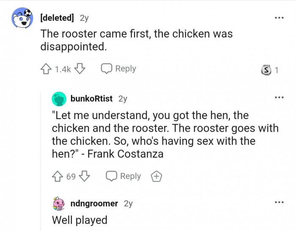Open ndngroomer's profile link
Image resolution: width=296 pixels, height=231 pixels.
[x=94, y=204]
